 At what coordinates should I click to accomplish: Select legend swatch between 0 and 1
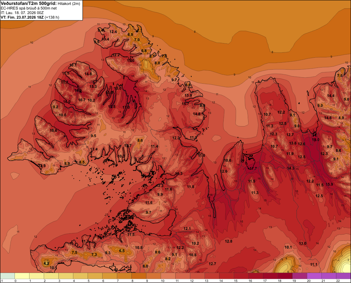point(22,276)
